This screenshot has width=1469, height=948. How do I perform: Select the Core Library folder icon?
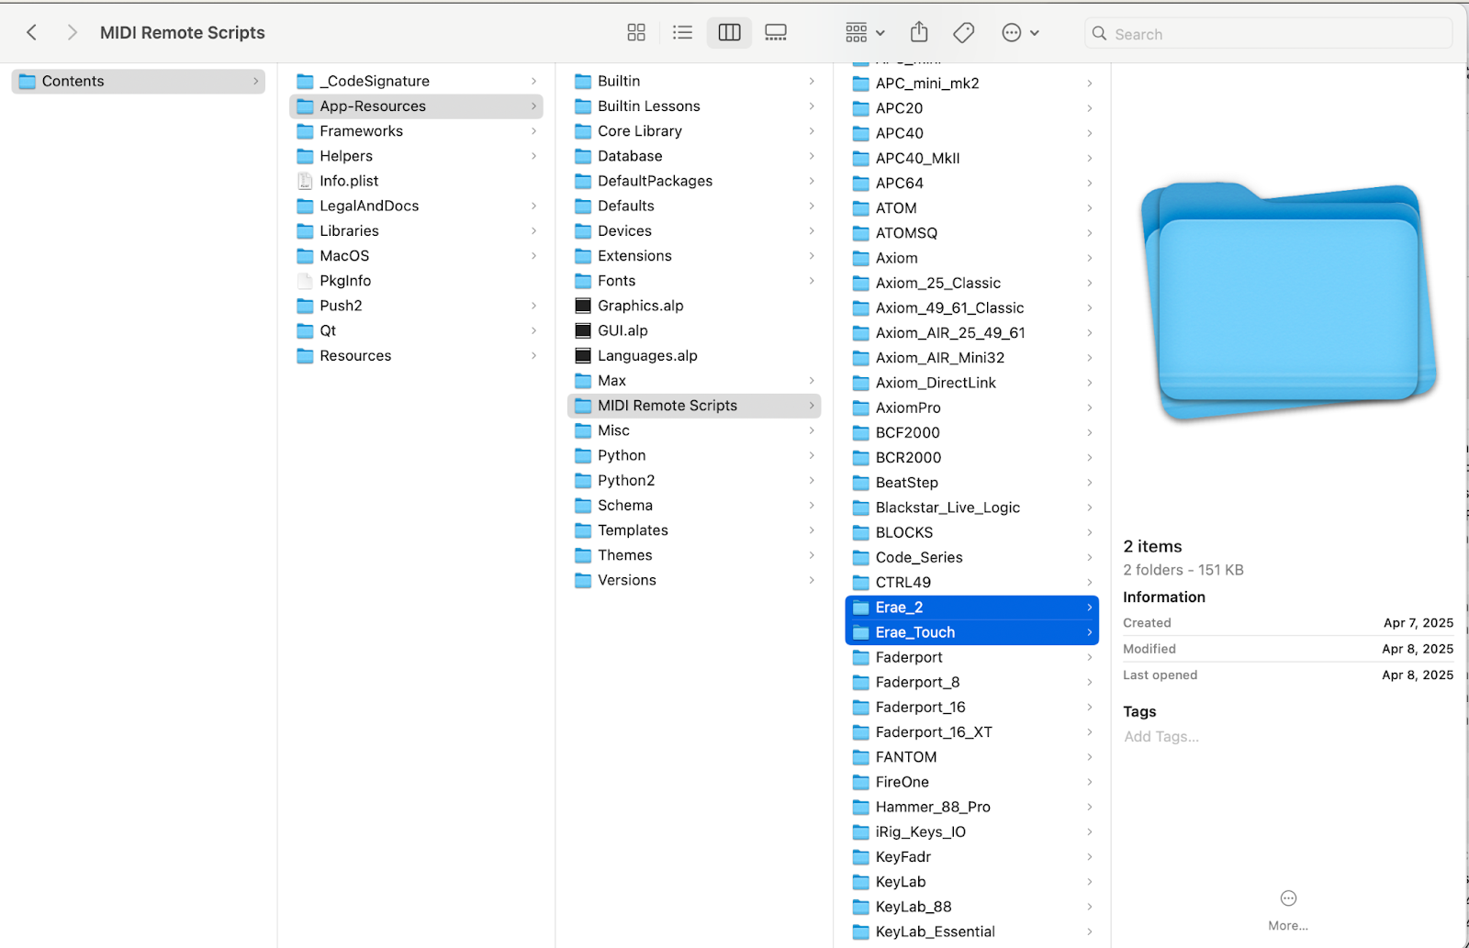coord(583,131)
